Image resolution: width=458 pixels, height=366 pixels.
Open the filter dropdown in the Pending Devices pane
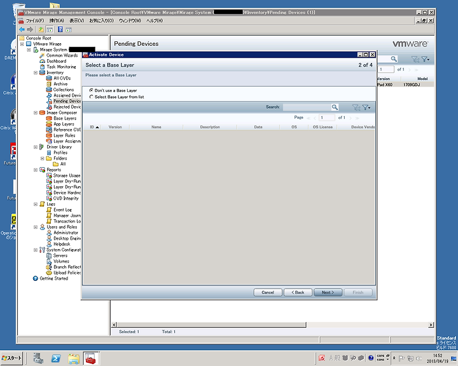426,59
